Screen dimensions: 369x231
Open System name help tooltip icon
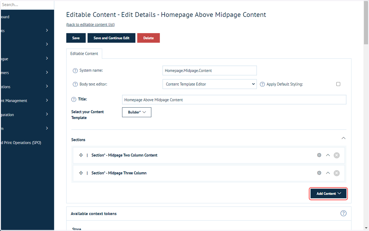click(75, 70)
